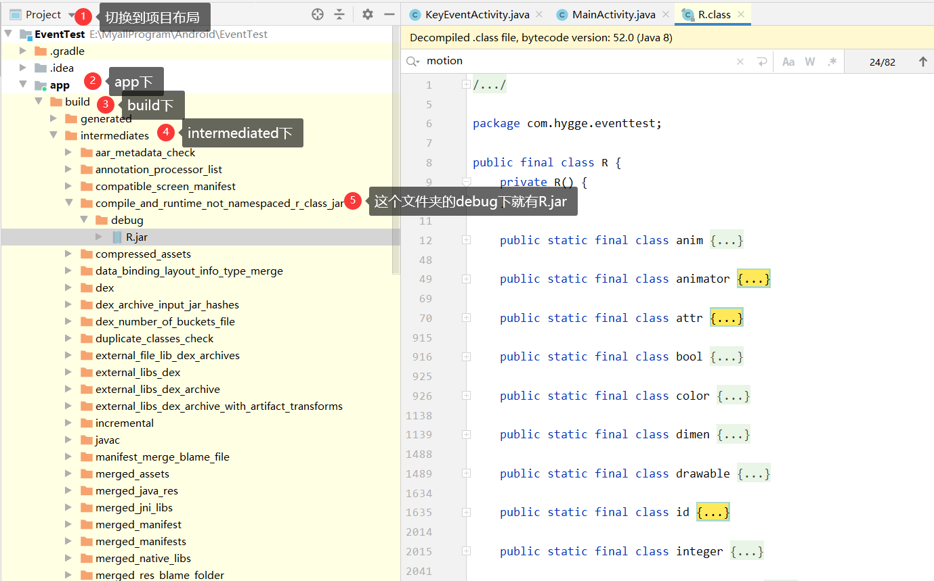Click the merged_assets folder icon
The image size is (934, 581).
pyautogui.click(x=86, y=473)
